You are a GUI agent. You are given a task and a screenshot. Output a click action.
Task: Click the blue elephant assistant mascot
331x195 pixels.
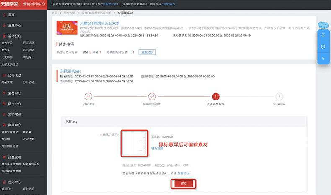click(324, 25)
